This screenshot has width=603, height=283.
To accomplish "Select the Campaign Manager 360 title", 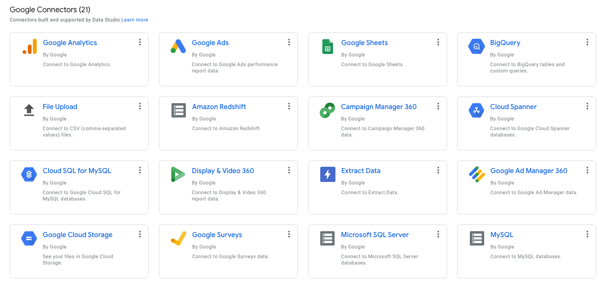I will (x=379, y=107).
